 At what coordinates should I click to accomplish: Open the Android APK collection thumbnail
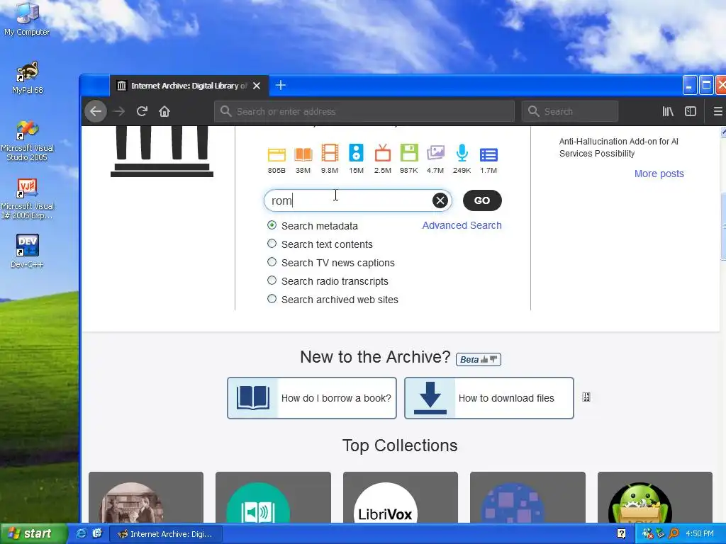tap(654, 497)
